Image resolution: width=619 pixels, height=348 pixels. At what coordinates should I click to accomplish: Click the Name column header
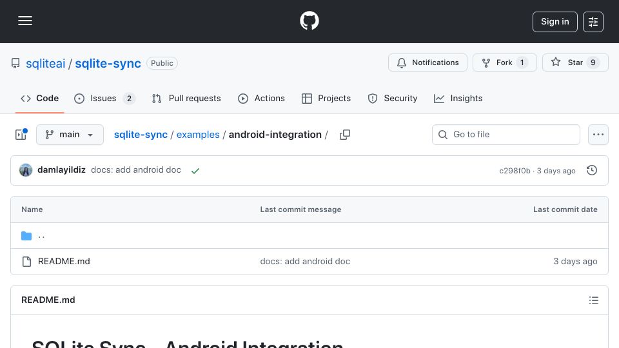pyautogui.click(x=32, y=209)
